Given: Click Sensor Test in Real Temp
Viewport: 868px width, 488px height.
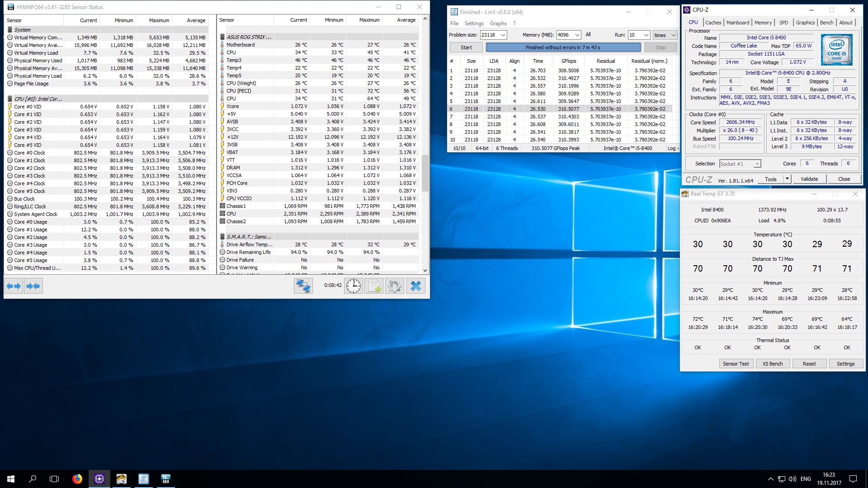Looking at the screenshot, I should point(736,364).
